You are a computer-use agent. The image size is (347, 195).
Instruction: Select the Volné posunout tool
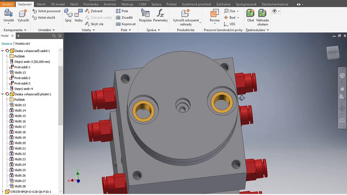tap(46, 11)
